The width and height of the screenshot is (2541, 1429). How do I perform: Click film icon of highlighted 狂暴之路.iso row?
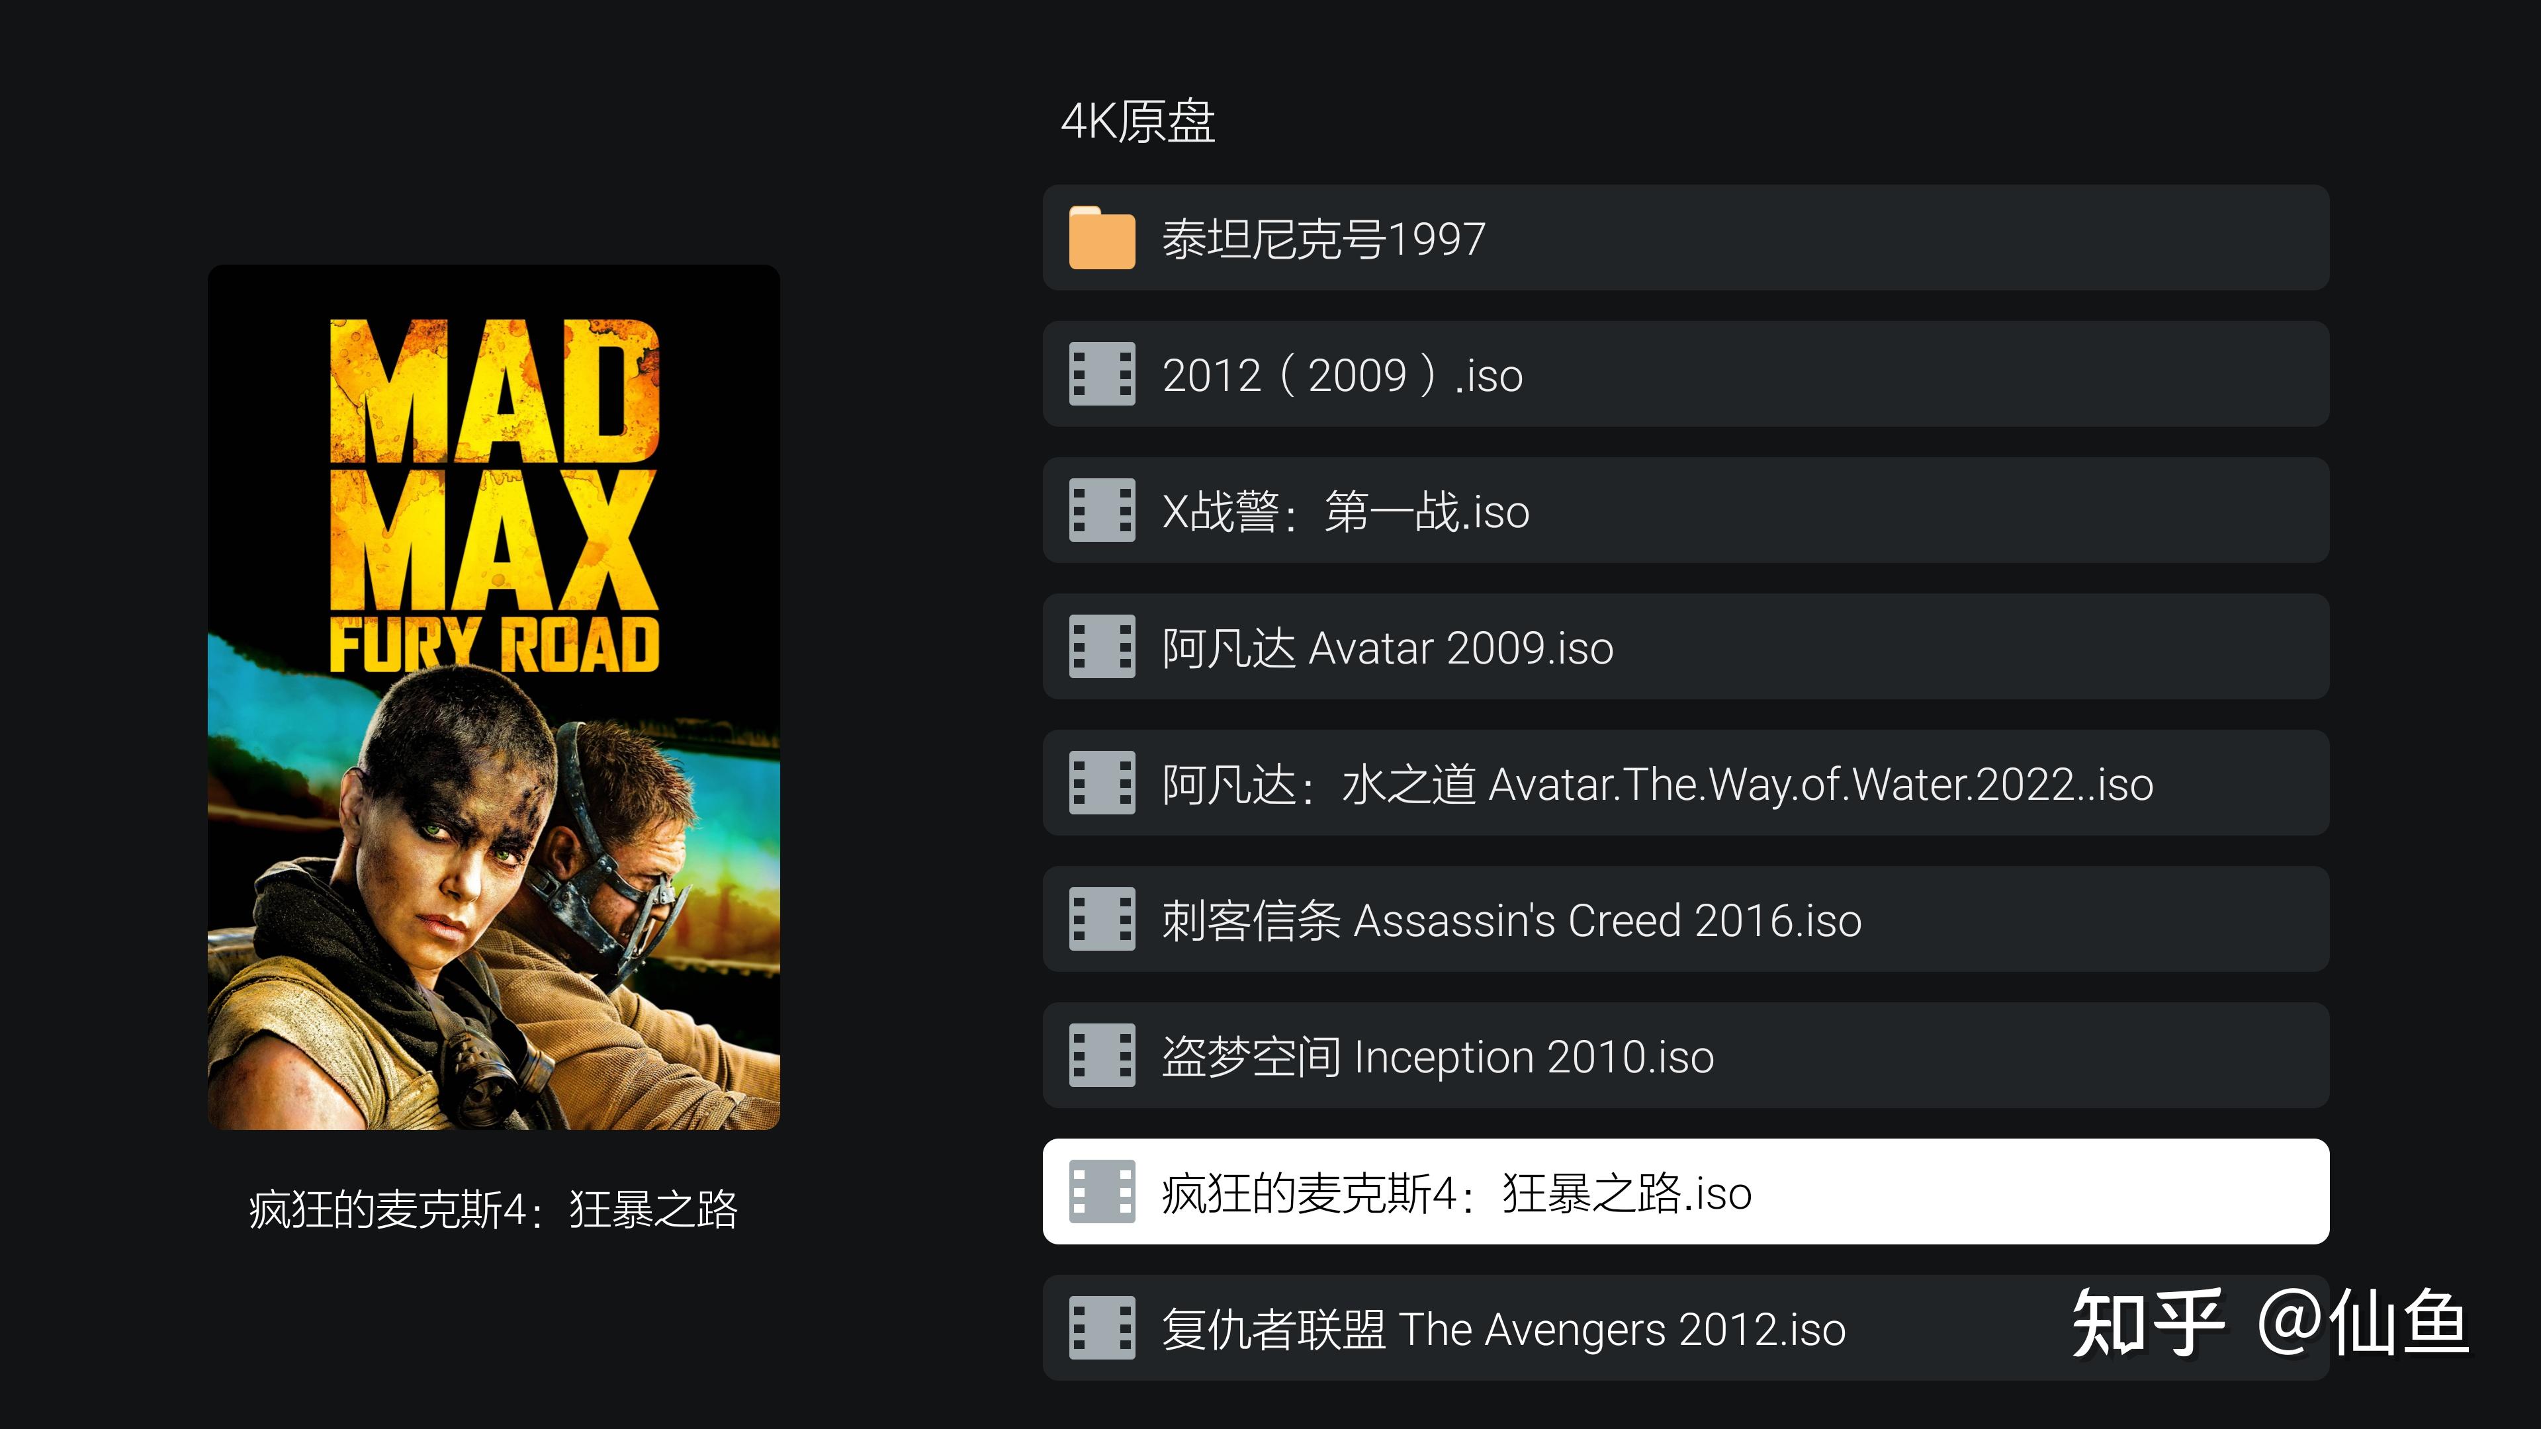pyautogui.click(x=1102, y=1191)
